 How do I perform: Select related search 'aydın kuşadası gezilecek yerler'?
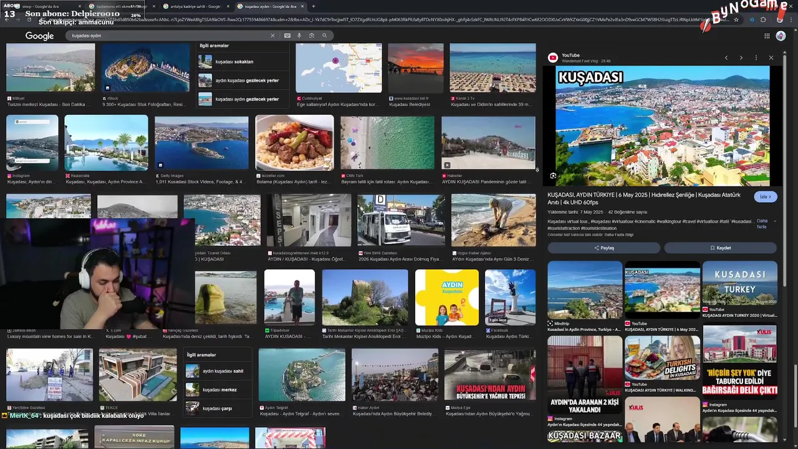point(243,80)
